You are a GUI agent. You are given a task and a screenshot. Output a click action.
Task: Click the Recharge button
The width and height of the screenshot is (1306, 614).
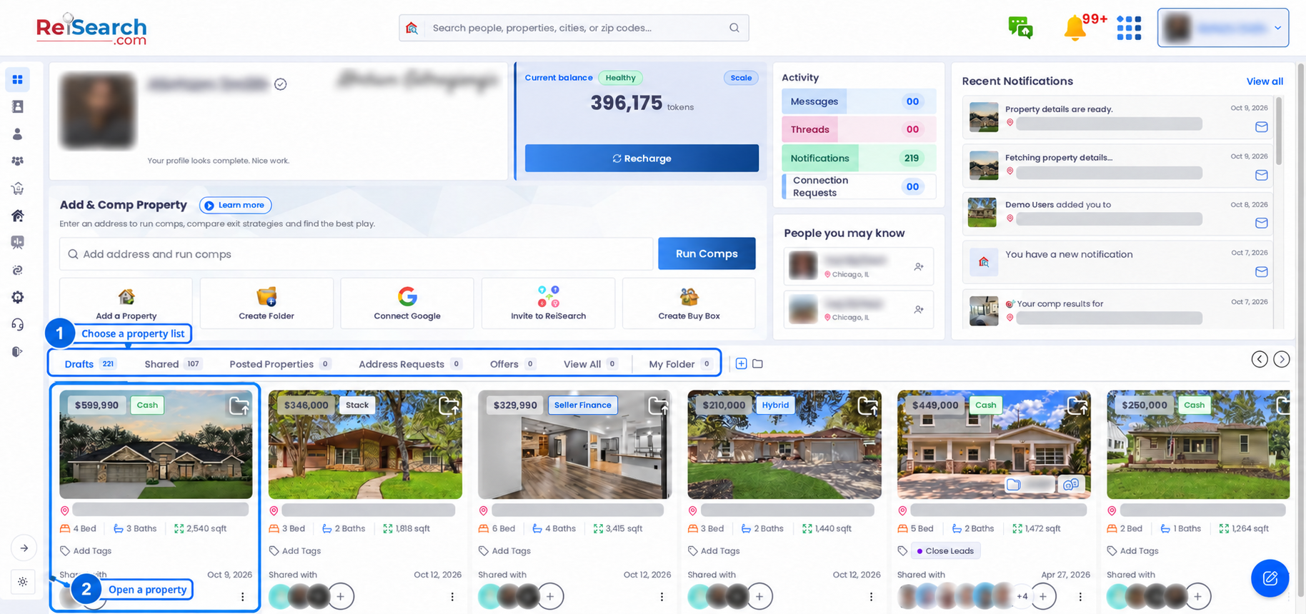[642, 158]
